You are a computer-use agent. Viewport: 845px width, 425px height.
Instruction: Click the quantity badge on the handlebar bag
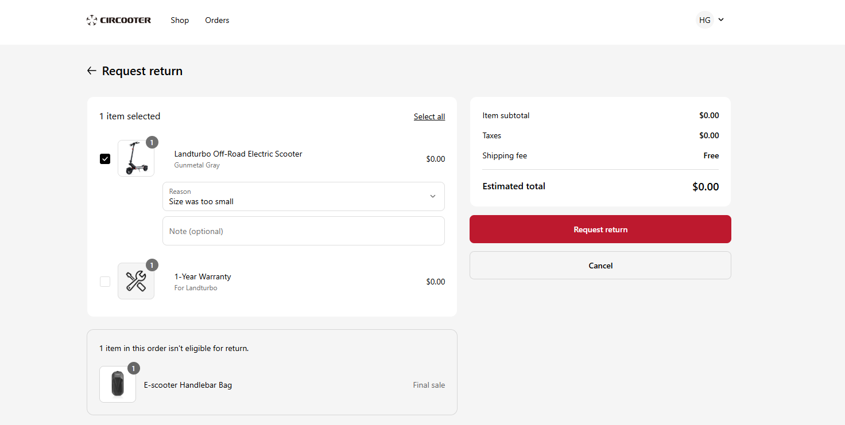[x=134, y=368]
